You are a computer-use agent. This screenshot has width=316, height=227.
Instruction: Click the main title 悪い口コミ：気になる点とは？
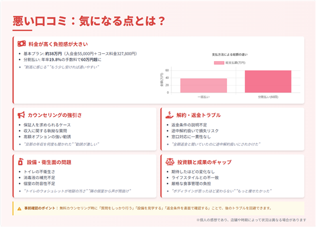(89, 21)
